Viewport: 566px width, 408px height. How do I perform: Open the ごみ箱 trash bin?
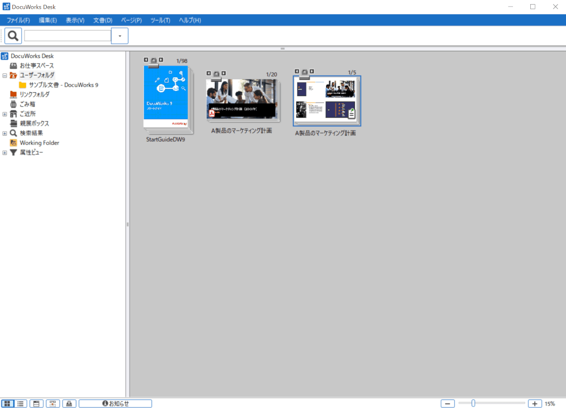(x=28, y=104)
